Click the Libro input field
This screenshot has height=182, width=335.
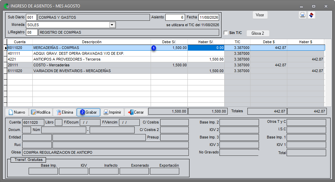click(x=59, y=122)
